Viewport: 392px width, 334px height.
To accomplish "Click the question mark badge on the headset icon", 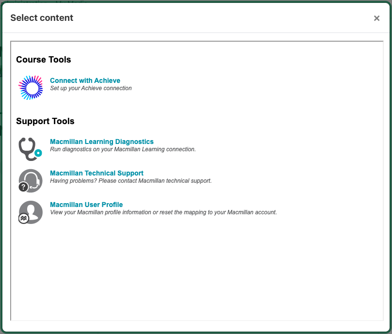I will point(23,187).
